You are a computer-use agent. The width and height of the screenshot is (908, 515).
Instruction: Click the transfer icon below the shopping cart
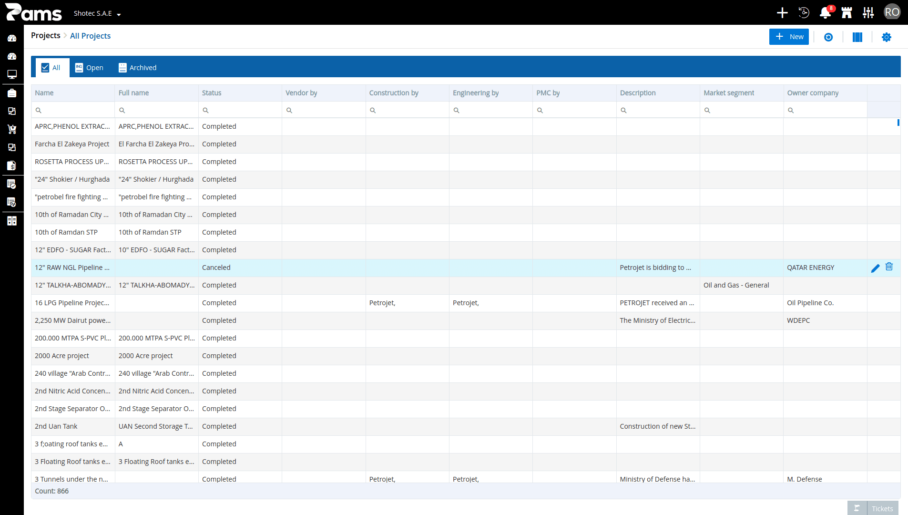pos(12,147)
